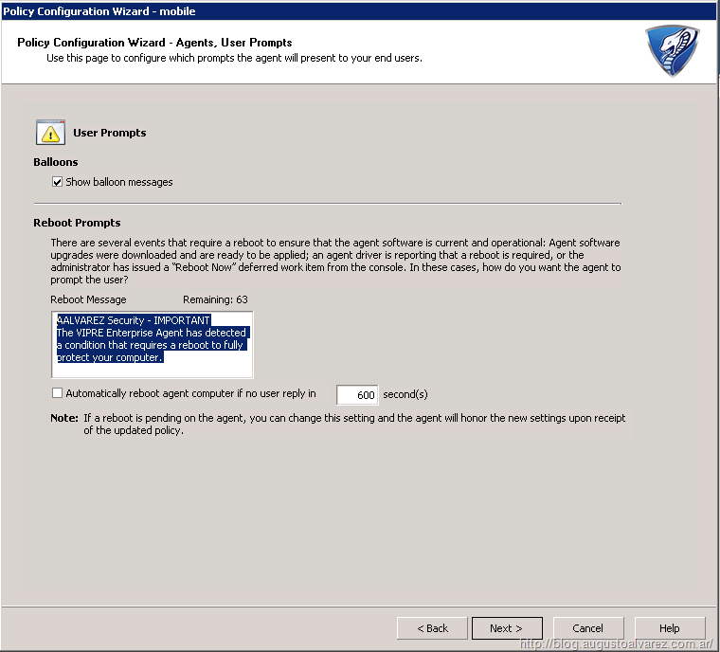Click the Reboot Message field label
The height and width of the screenshot is (652, 720).
coord(88,299)
